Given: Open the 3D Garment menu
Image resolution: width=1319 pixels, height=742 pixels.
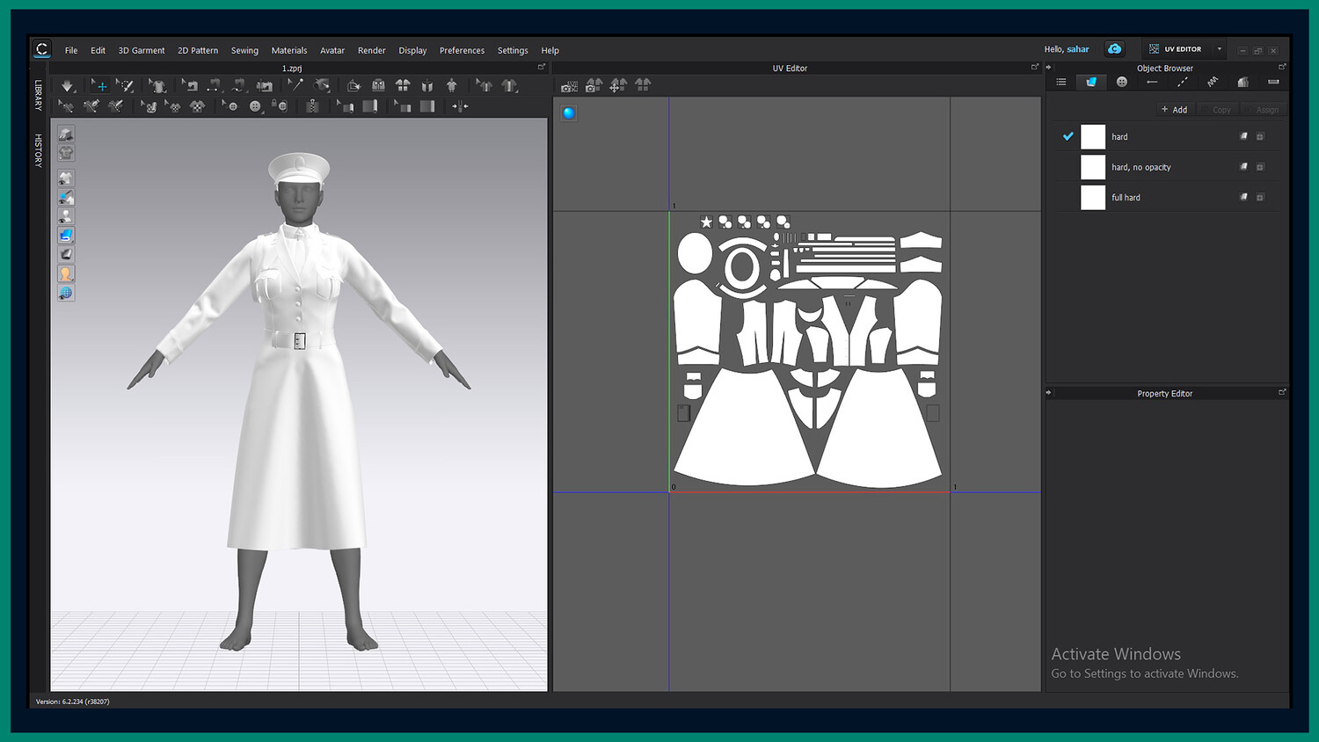Looking at the screenshot, I should [141, 50].
